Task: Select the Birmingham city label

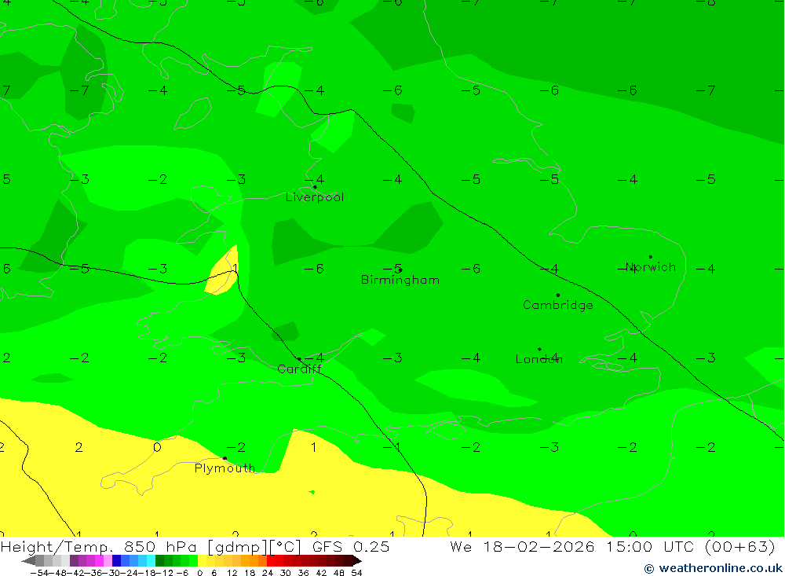Action: coord(400,280)
